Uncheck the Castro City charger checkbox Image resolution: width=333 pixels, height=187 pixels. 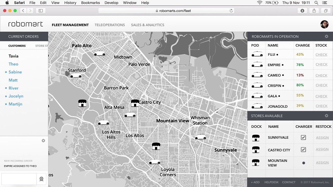coord(303,150)
